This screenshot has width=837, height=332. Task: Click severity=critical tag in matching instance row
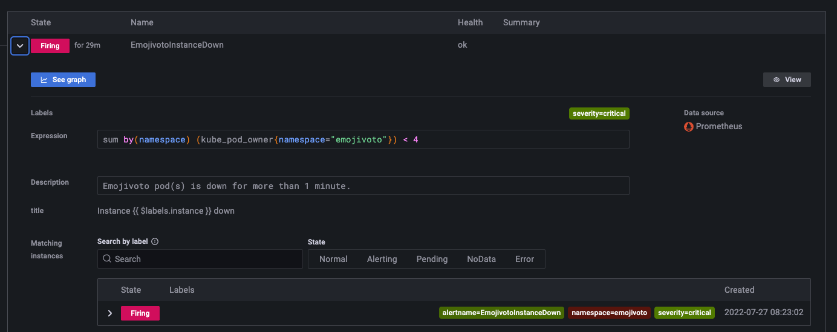pos(685,313)
